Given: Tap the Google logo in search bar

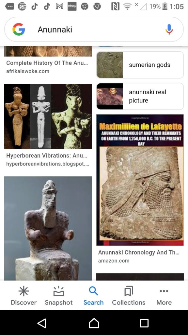Looking at the screenshot, I should (x=19, y=29).
